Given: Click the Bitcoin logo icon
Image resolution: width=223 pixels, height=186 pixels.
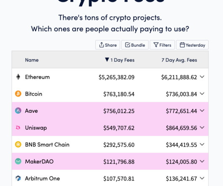Looking at the screenshot, I should pyautogui.click(x=18, y=94).
